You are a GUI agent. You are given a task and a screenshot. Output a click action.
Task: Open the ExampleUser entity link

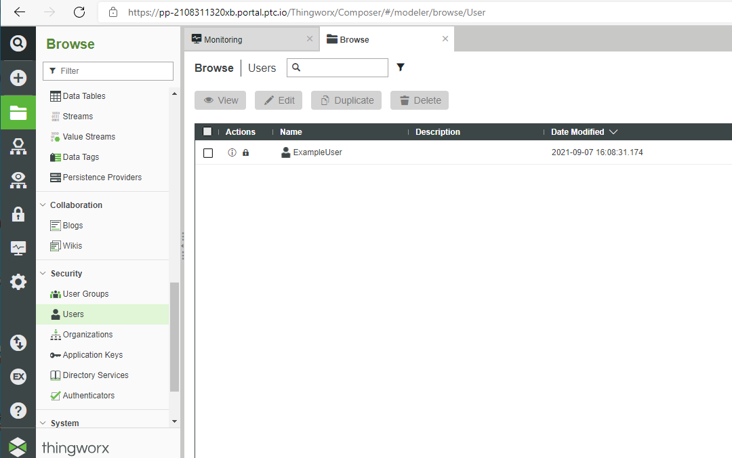coord(319,152)
